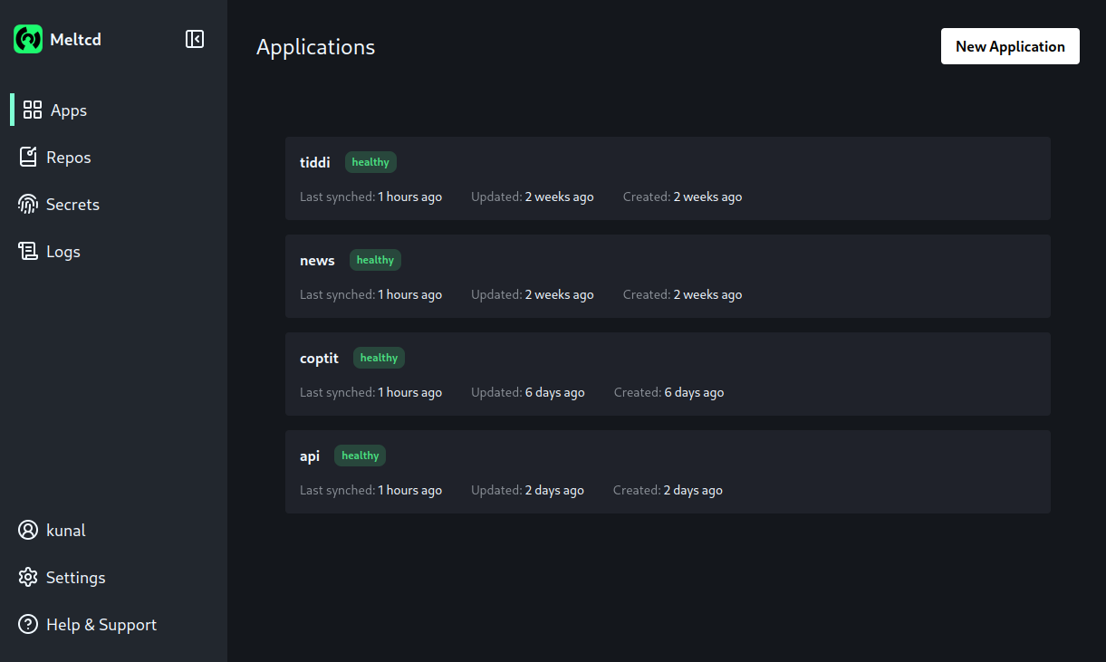Click the Apps grid icon
The height and width of the screenshot is (662, 1106).
33,110
